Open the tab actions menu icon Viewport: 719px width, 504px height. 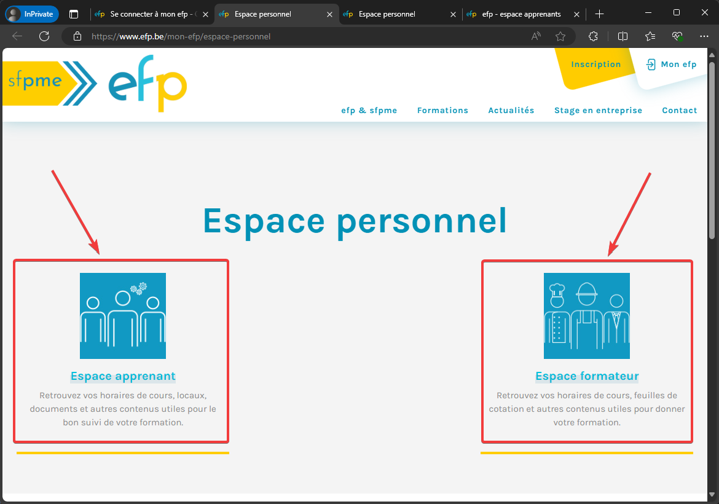coord(74,14)
